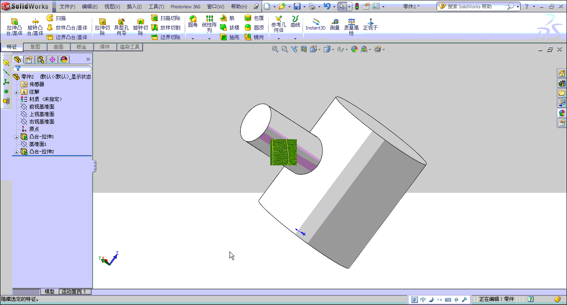This screenshot has width=567, height=305.
Task: Choose the 边界凸台/基体 boundary boss feature
Action: (x=67, y=37)
